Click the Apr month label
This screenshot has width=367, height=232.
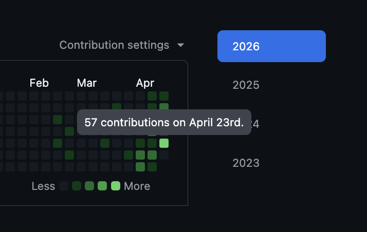point(145,83)
